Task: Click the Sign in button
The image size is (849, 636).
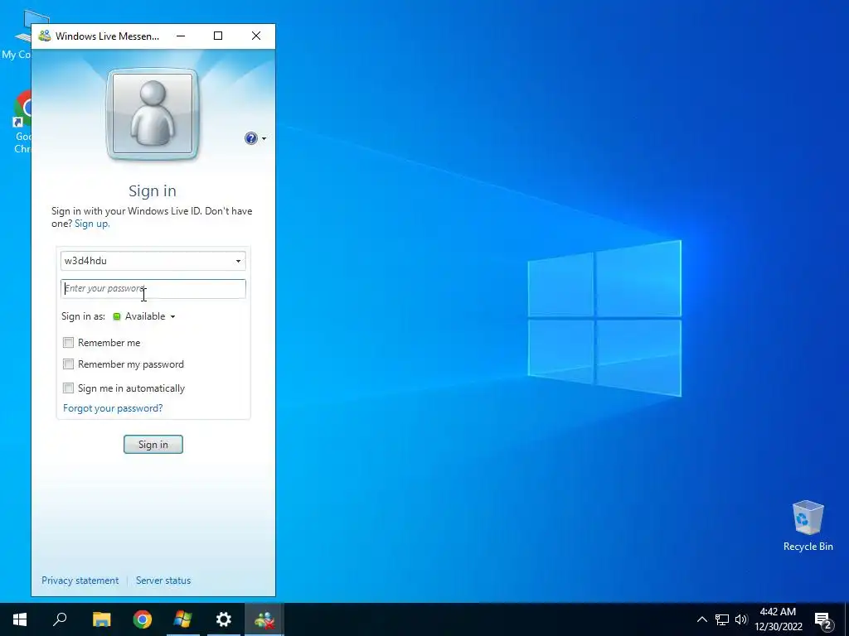Action: (153, 445)
